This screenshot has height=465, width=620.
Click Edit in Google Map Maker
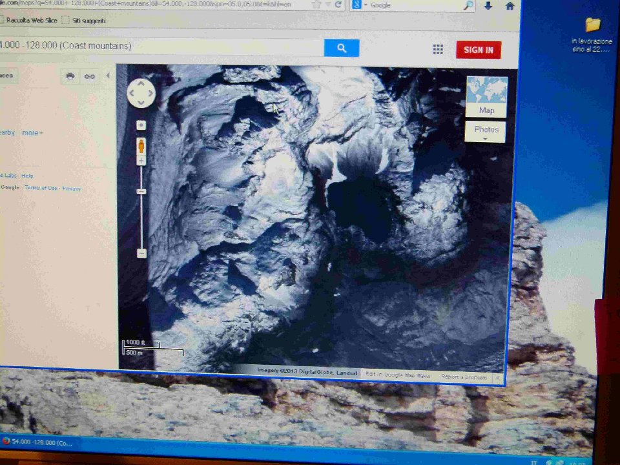397,375
